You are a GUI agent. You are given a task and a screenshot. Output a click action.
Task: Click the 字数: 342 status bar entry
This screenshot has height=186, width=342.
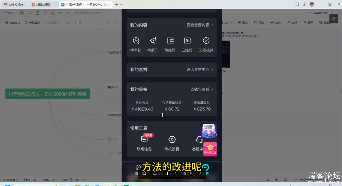pyautogui.click(x=30, y=180)
